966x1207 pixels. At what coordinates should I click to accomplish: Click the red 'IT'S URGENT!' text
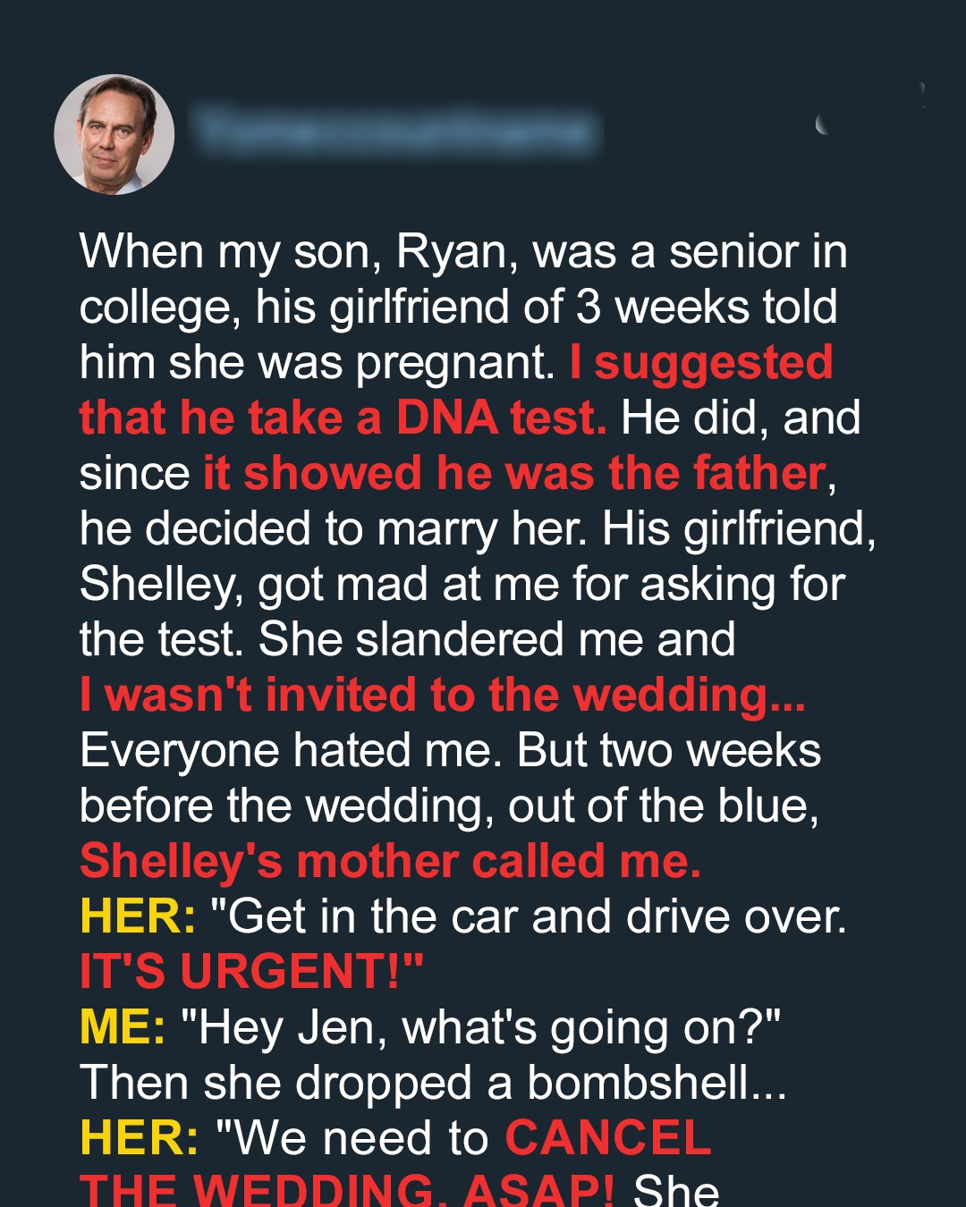click(251, 972)
